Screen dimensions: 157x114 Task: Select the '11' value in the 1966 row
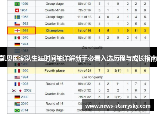[136, 31]
